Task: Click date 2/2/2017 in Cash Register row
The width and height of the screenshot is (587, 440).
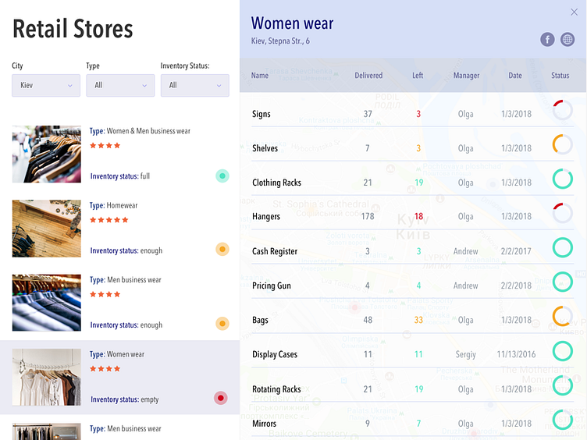Action: [x=516, y=251]
